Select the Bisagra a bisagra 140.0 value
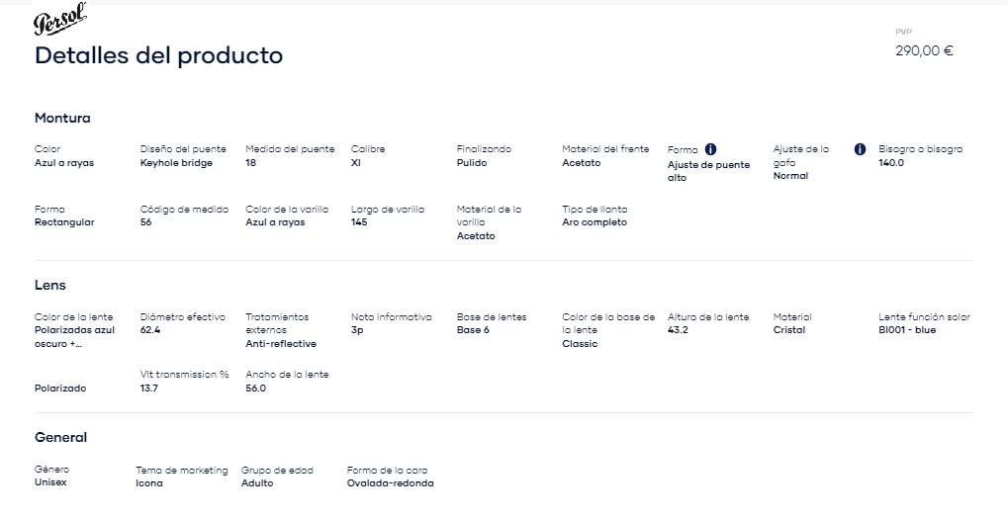This screenshot has width=1008, height=520. (891, 162)
